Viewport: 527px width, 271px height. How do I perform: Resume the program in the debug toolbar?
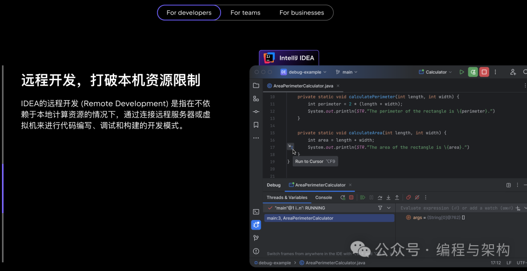coord(363,198)
